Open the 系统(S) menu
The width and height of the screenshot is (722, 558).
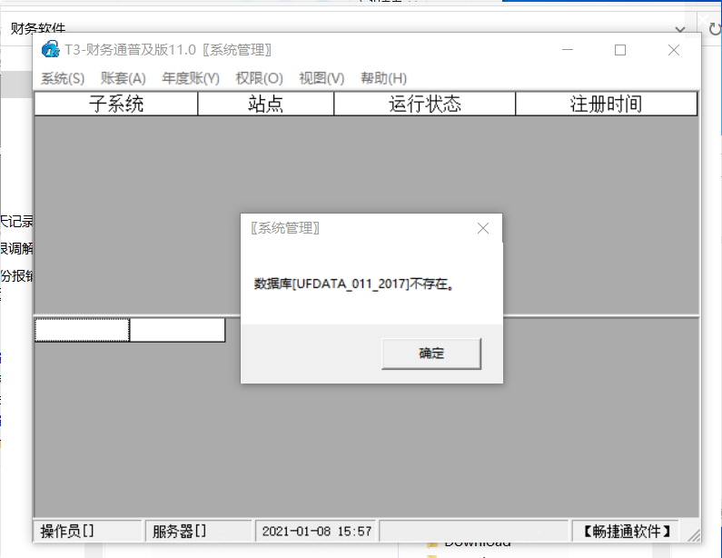[63, 78]
